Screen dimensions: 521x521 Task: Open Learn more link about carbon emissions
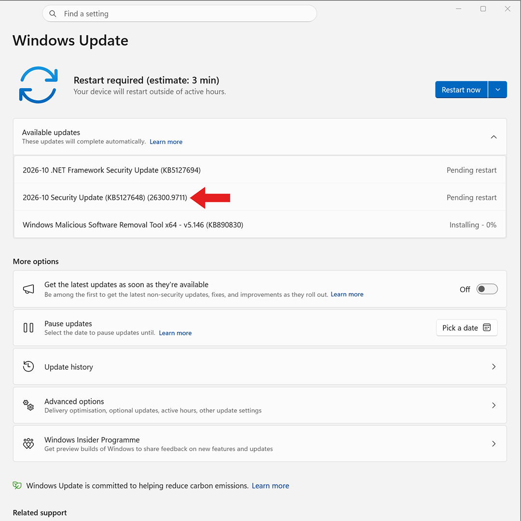coord(270,486)
